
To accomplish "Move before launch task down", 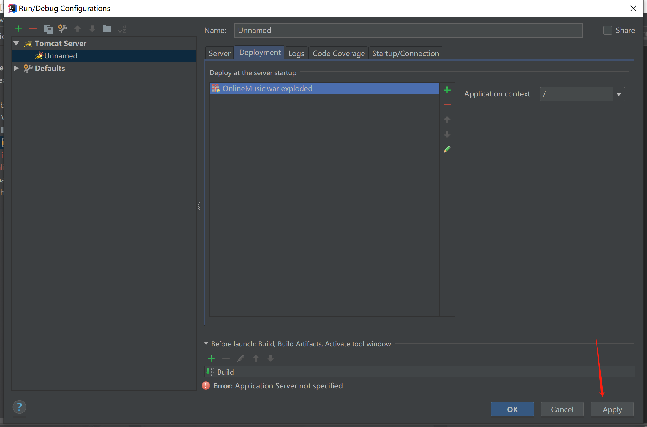I will tap(271, 358).
